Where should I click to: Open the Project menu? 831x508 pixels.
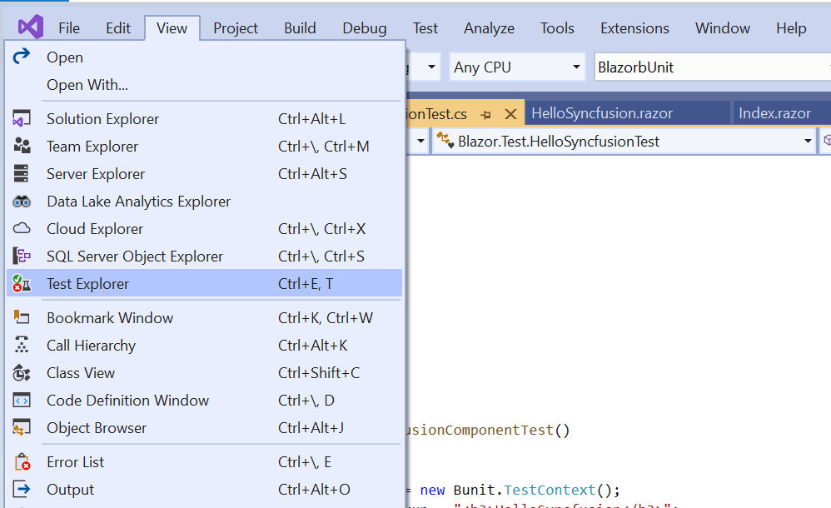point(236,28)
